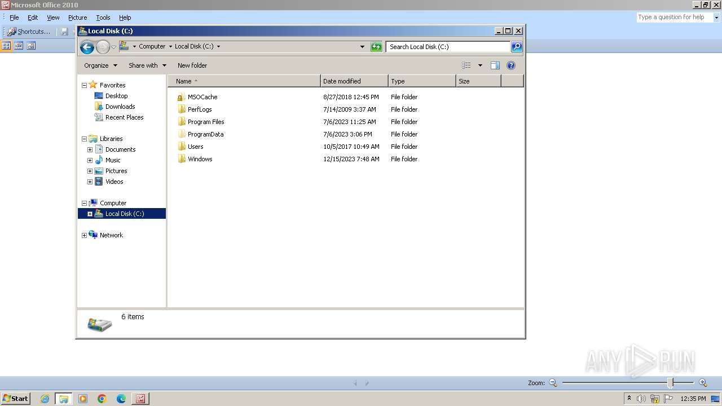Viewport: 722px width, 406px height.
Task: Toggle the preview pane icon
Action: pos(495,65)
